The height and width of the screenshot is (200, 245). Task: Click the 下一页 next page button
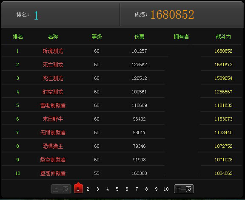(x=184, y=189)
